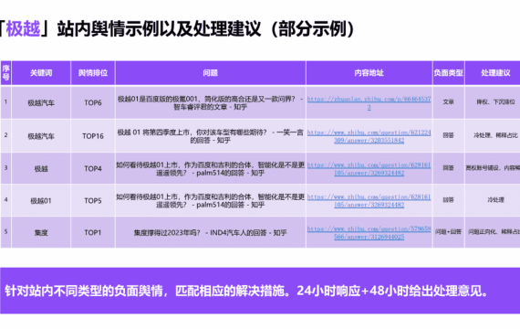This screenshot has height=329, width=520.
Task: Click the 关键词 column header
Action: [x=41, y=73]
